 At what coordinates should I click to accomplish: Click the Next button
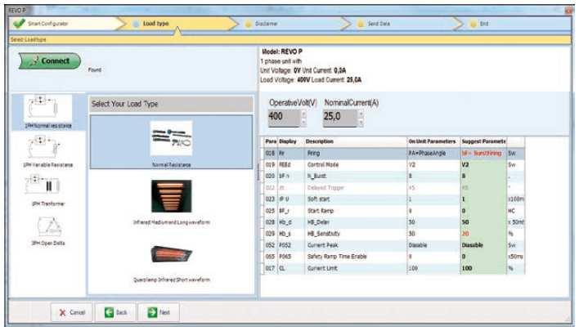tap(159, 312)
